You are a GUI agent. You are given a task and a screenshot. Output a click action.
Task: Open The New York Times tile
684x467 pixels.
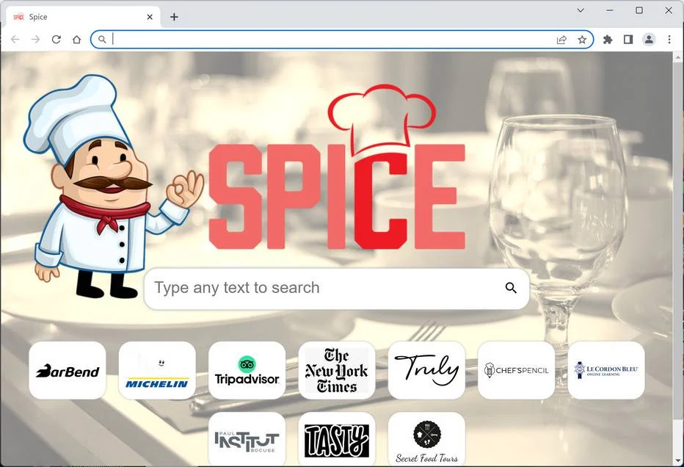pos(337,370)
